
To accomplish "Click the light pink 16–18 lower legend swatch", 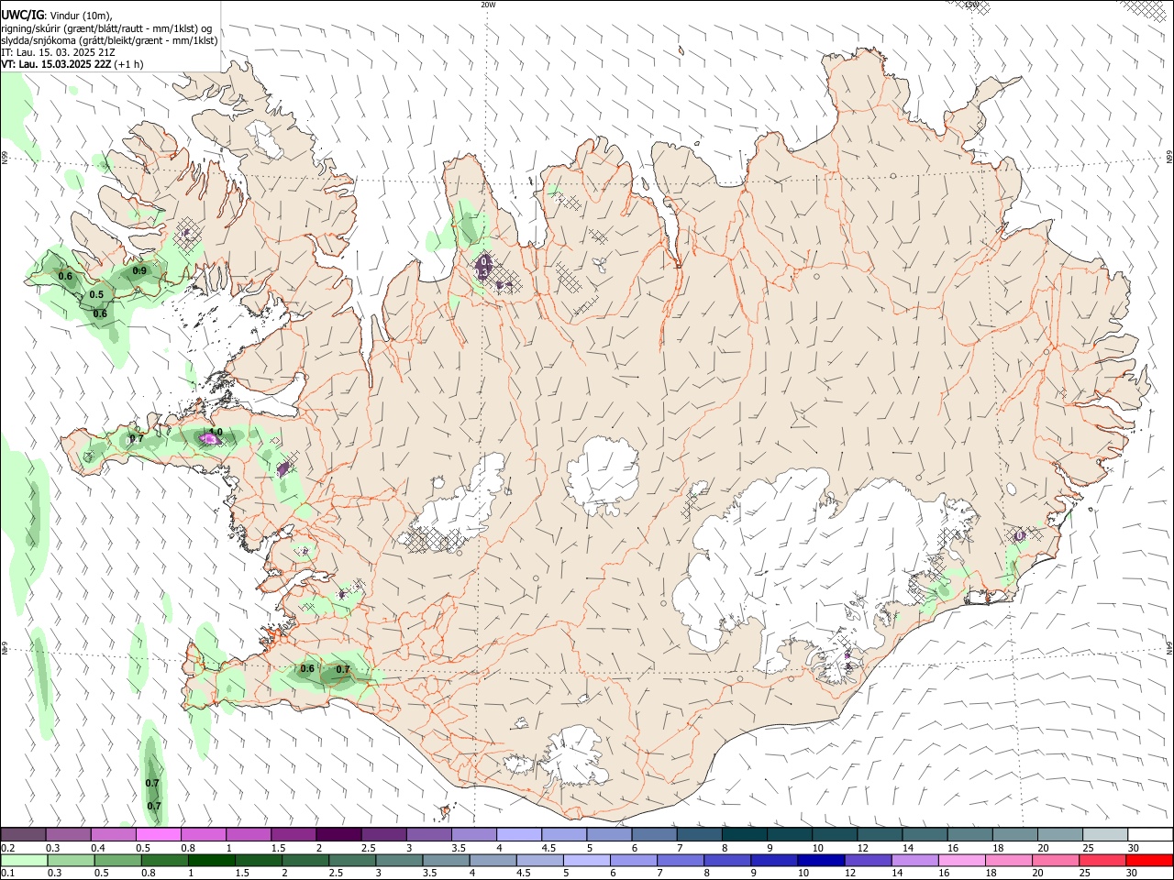I will 961,860.
